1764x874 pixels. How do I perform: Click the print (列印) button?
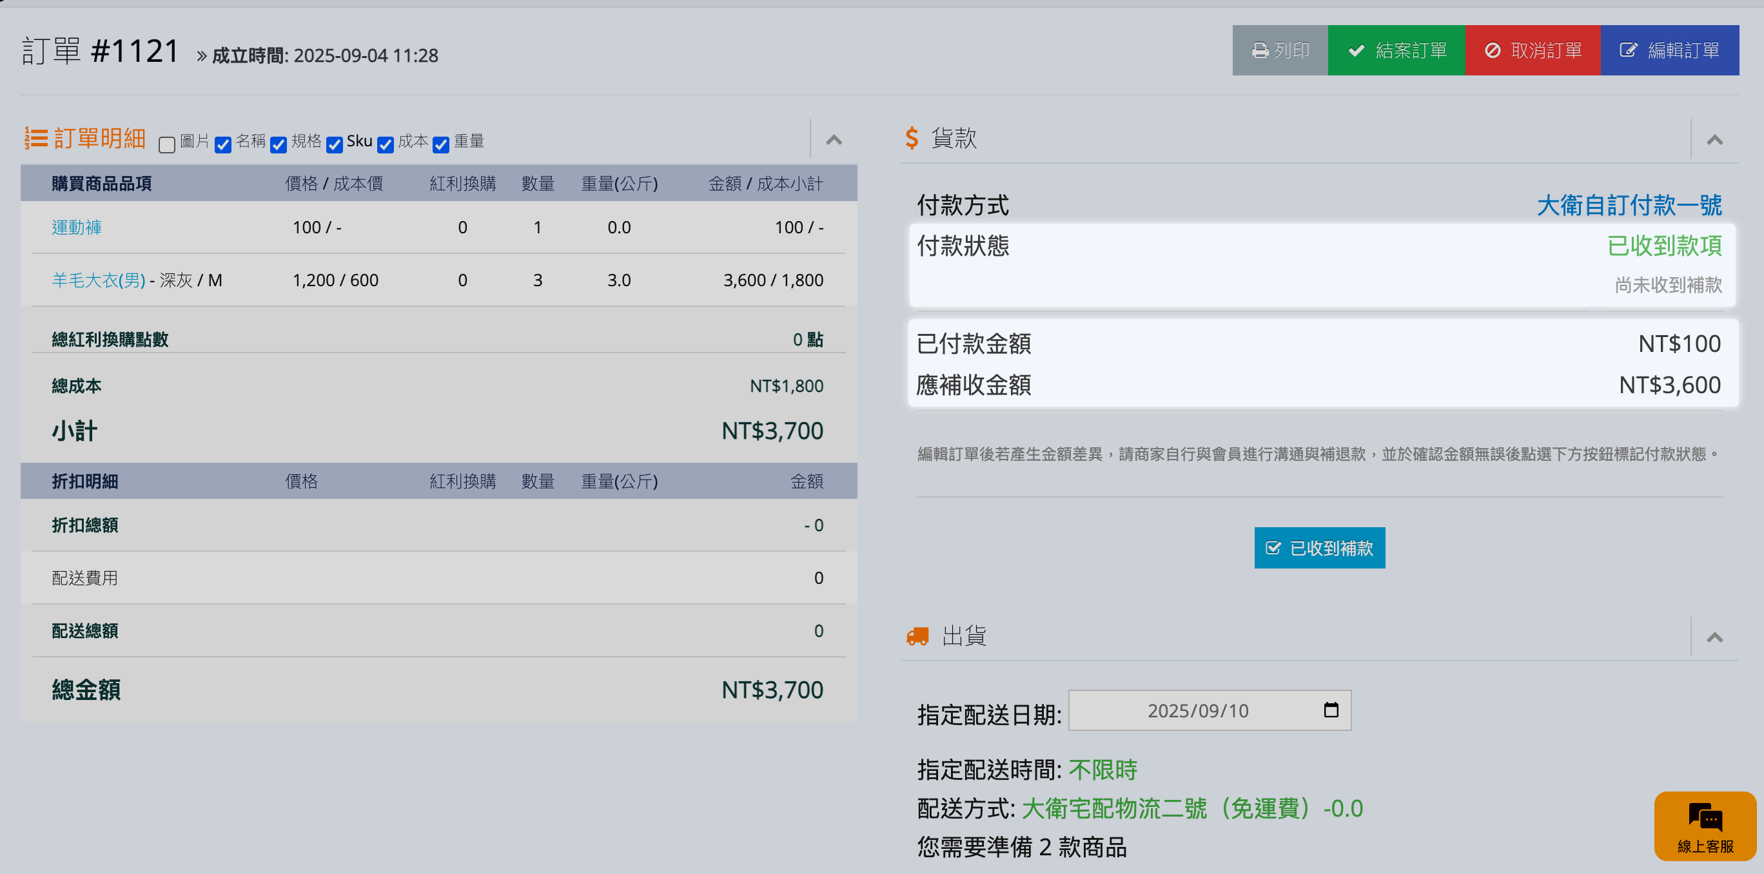click(x=1279, y=51)
